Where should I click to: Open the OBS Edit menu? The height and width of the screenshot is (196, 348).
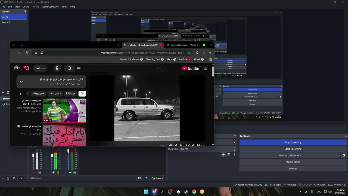pyautogui.click(x=10, y=7)
